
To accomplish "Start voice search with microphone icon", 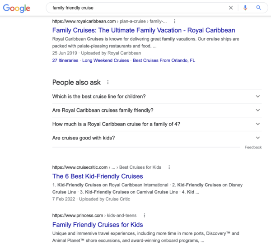I will point(245,8).
